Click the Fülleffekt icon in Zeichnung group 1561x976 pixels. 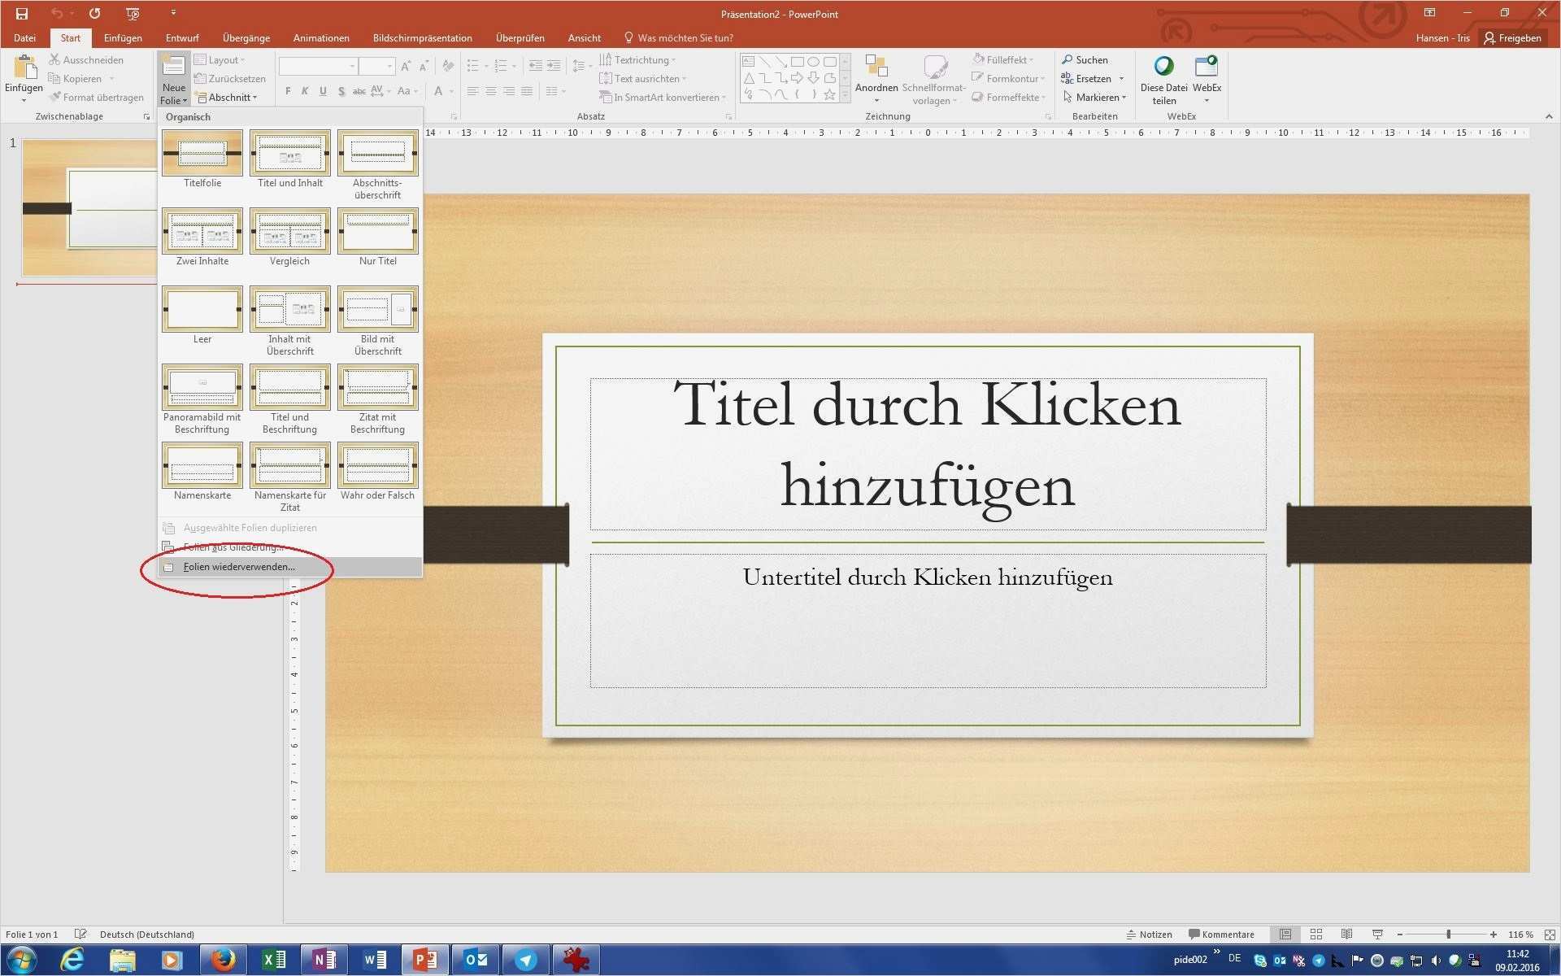(x=979, y=59)
